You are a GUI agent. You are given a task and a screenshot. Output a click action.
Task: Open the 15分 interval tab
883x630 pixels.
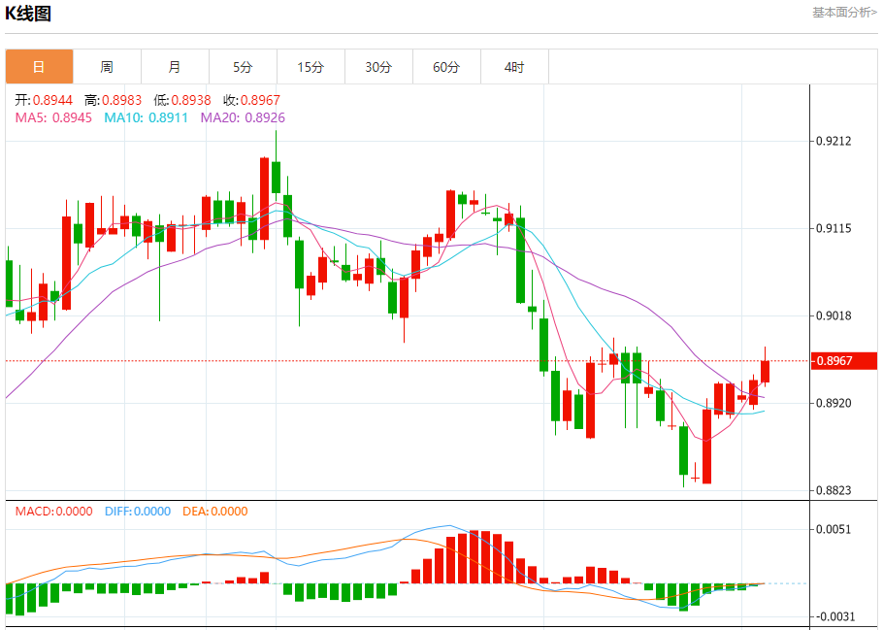(311, 67)
